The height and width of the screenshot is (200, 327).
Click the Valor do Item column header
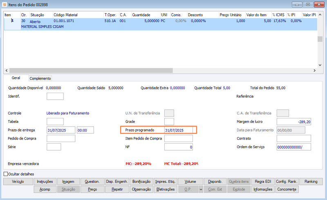point(258,15)
